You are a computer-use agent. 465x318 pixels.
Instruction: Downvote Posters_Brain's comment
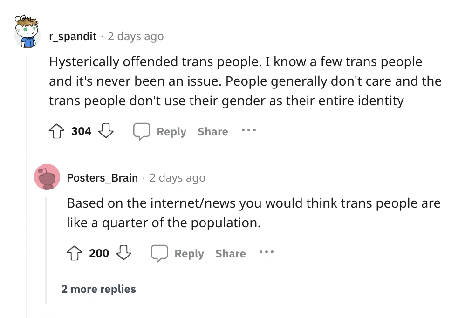(x=124, y=253)
